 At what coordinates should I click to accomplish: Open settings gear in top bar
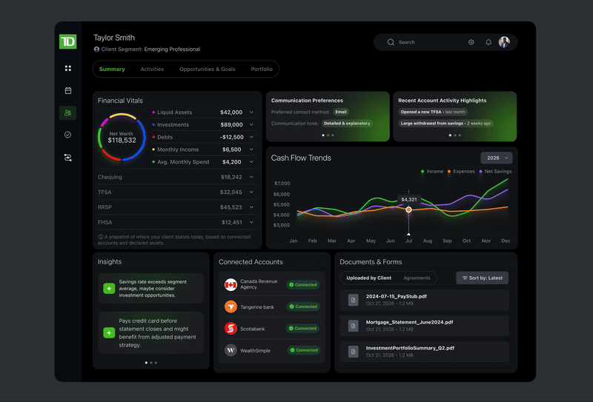[x=471, y=42]
